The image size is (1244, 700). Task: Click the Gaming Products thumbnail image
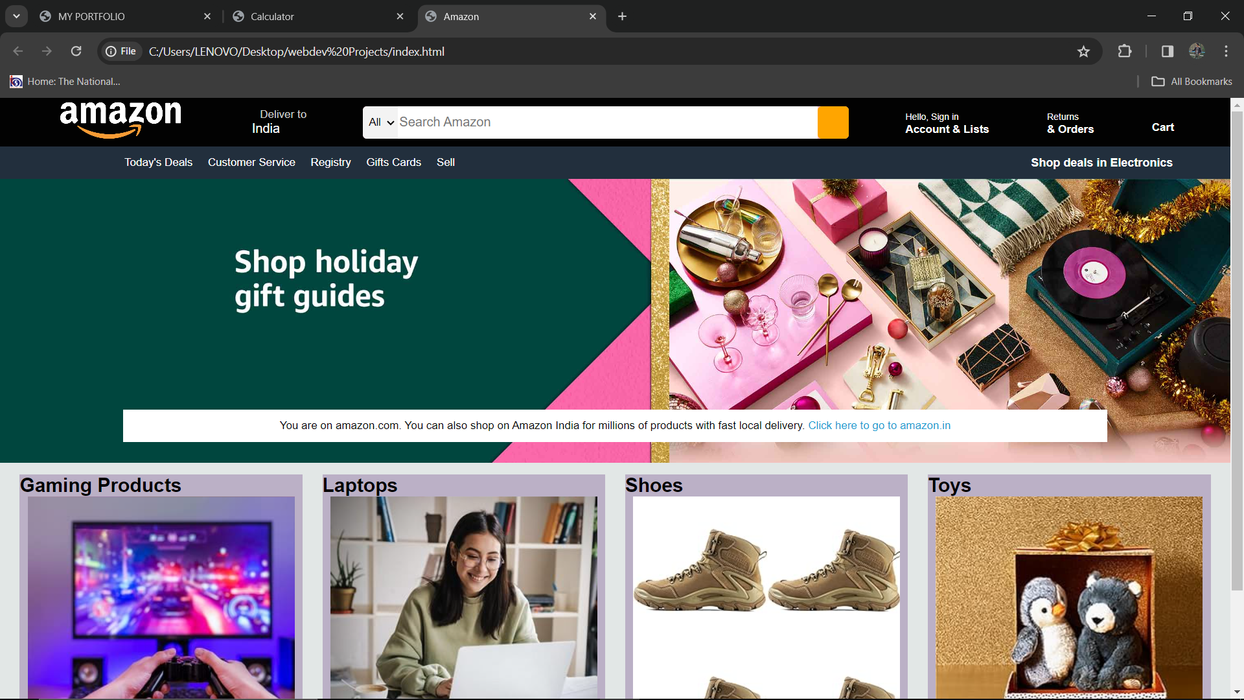(x=161, y=596)
